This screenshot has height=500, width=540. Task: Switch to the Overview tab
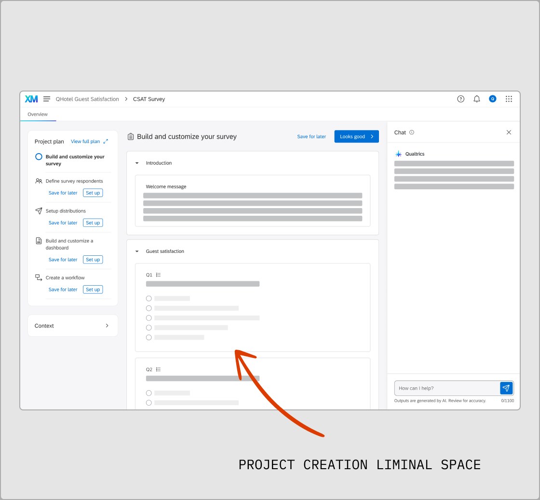[x=38, y=114]
